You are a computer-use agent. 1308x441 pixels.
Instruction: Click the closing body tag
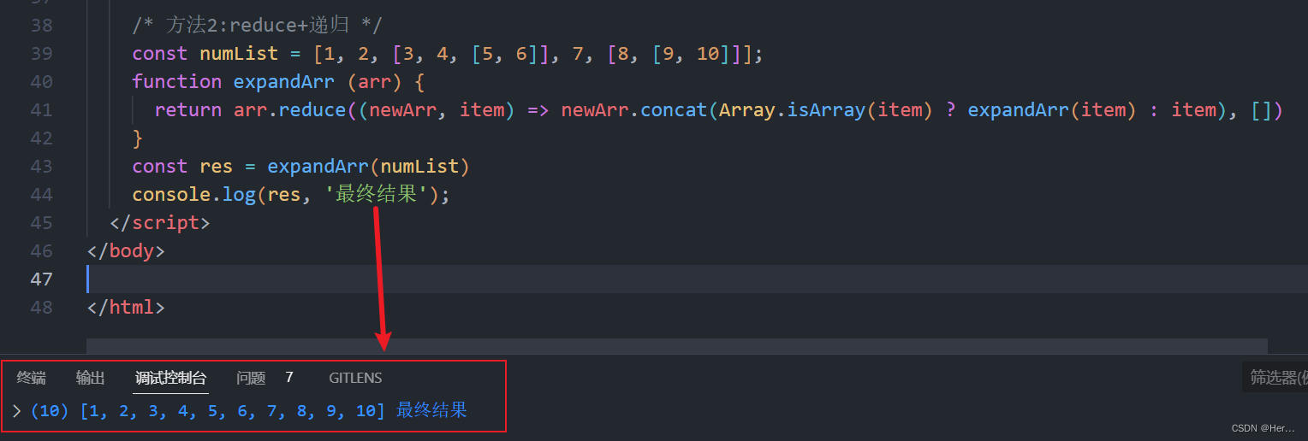pyautogui.click(x=126, y=251)
